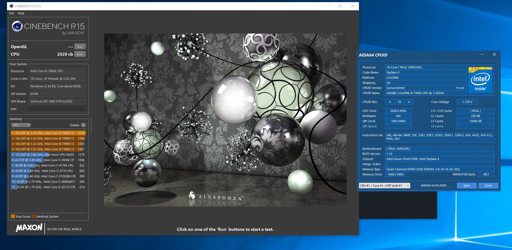Select the Core i5-3317U ranking row
Viewport: 512px width, 250px height.
[48, 187]
